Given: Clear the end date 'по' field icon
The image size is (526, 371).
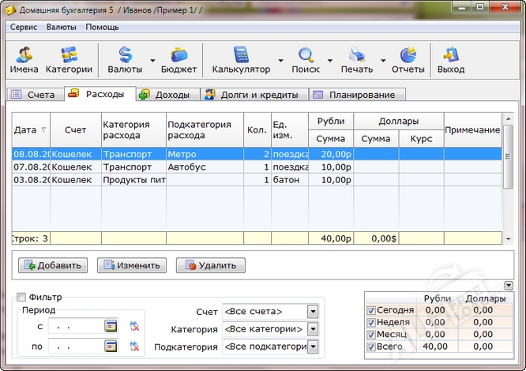Looking at the screenshot, I should pyautogui.click(x=134, y=346).
